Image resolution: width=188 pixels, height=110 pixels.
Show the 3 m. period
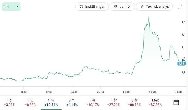(x=72, y=102)
